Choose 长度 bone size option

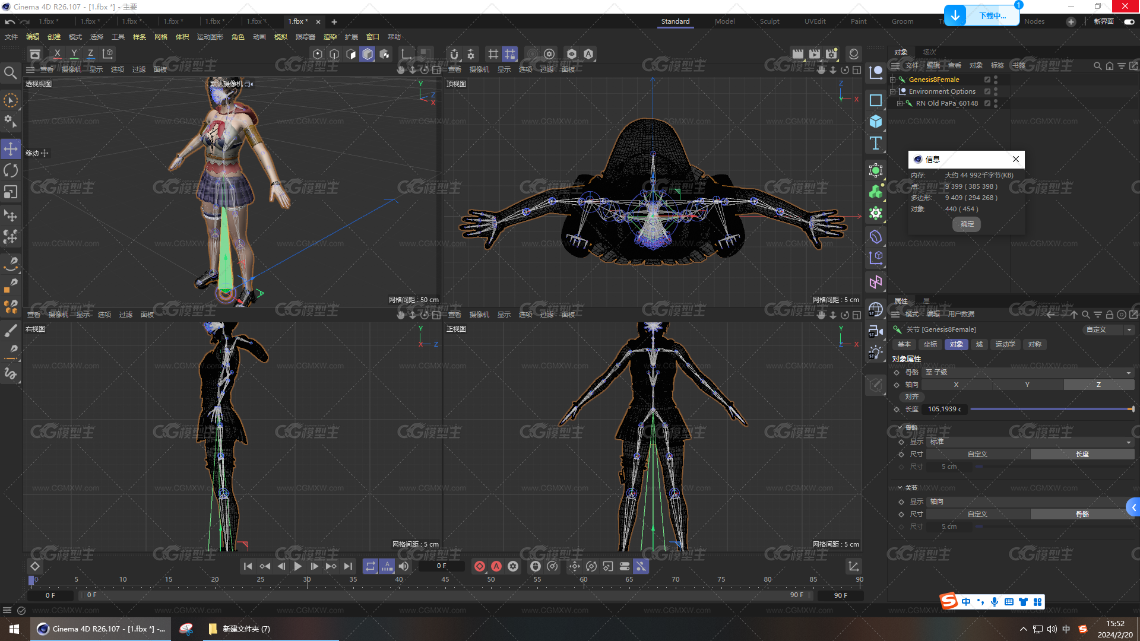(1082, 454)
